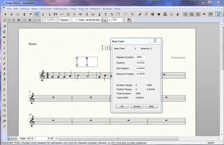This screenshot has height=145, width=224.
Task: Select the Hand Grabber tool
Action: pyautogui.click(x=126, y=14)
